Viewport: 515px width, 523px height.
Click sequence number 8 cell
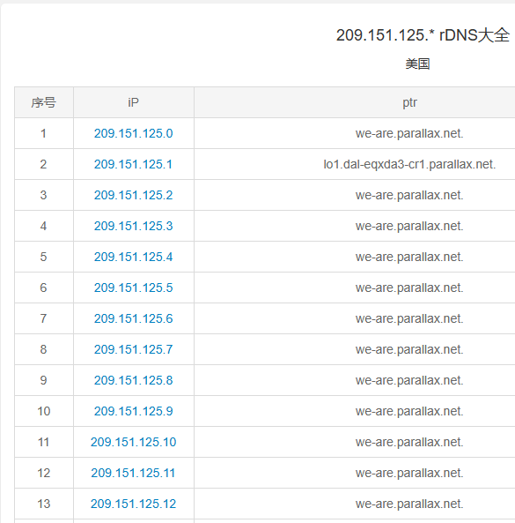click(x=44, y=349)
